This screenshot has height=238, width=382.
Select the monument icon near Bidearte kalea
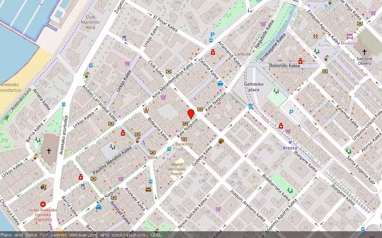click(146, 110)
